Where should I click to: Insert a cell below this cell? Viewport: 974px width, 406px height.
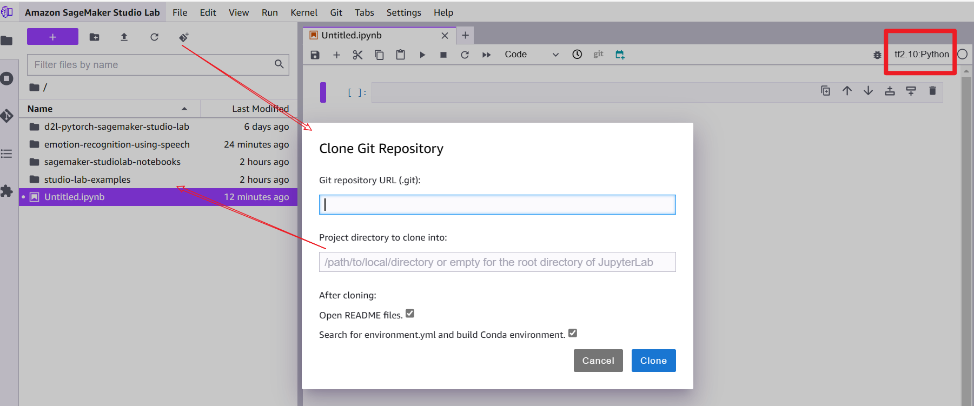pyautogui.click(x=911, y=91)
